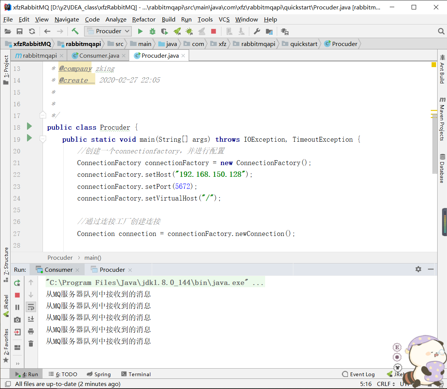The image size is (447, 389).
Task: Dump threads with the camera icon
Action: pos(17,320)
